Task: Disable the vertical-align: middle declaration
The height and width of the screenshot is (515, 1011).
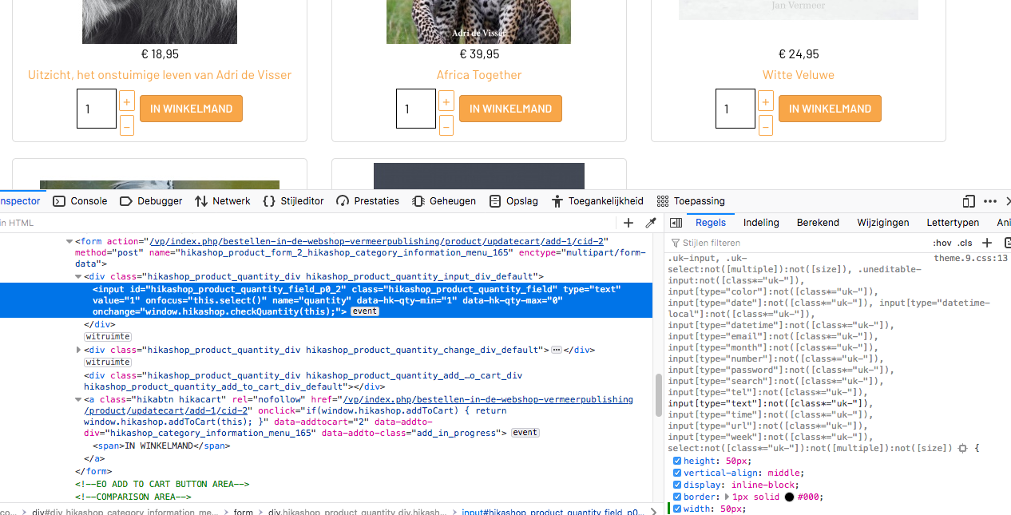Action: click(677, 473)
